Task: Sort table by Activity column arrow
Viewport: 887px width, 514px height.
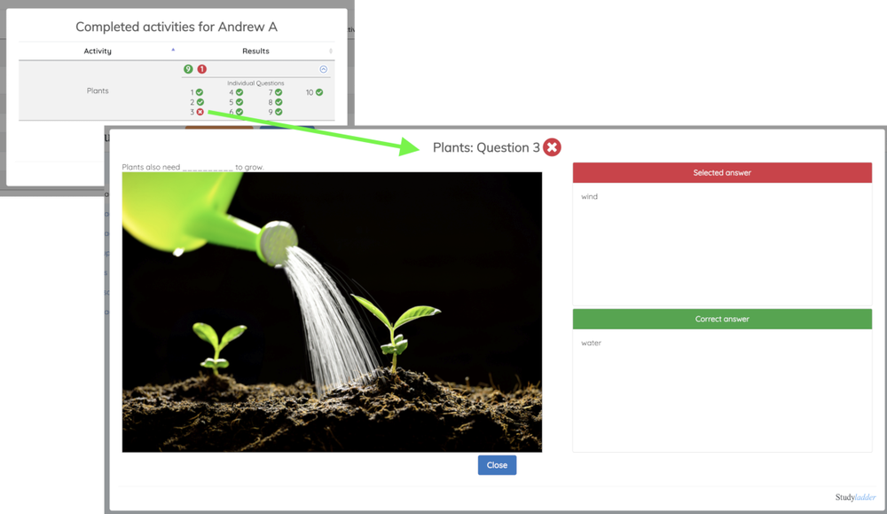Action: [x=173, y=51]
